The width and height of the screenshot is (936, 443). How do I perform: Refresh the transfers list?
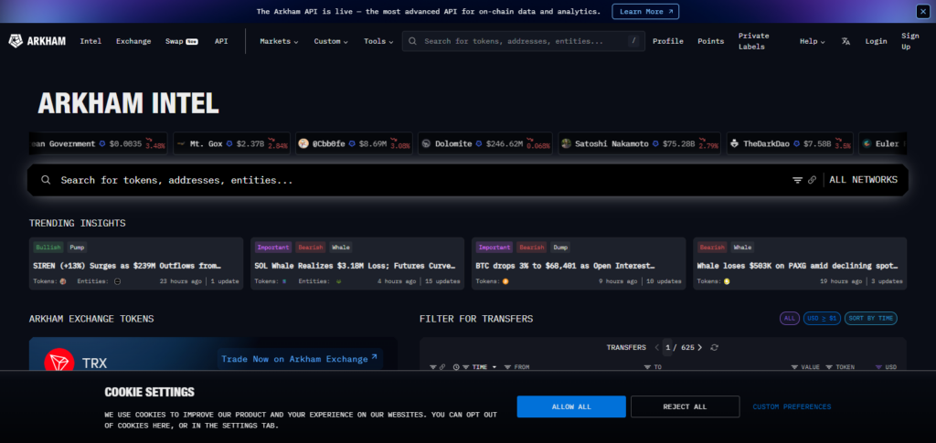click(714, 347)
